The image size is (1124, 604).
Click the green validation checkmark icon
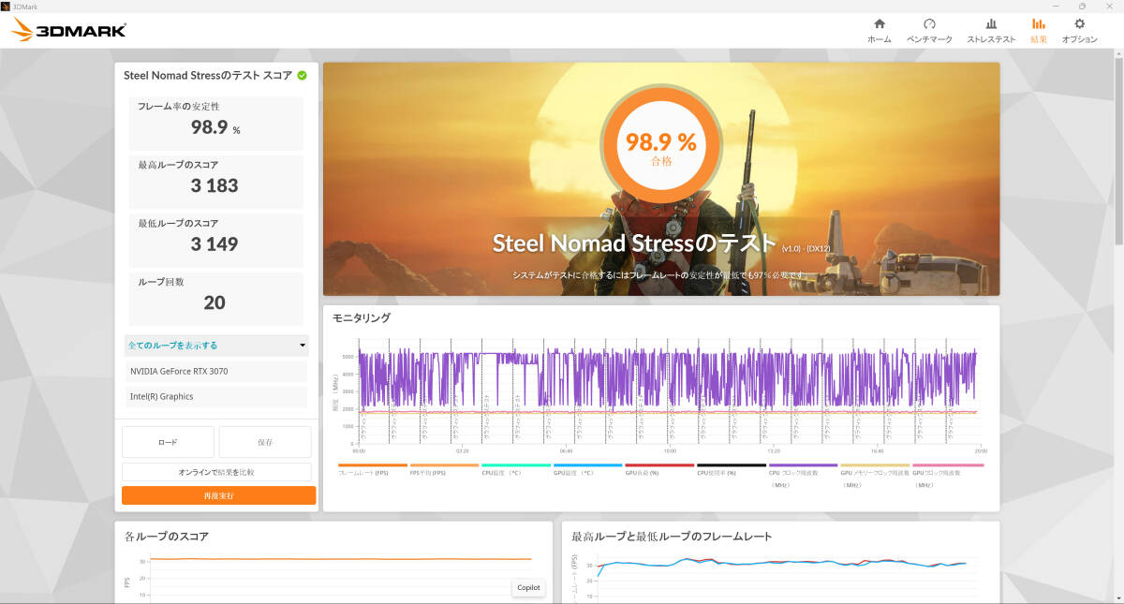(302, 75)
